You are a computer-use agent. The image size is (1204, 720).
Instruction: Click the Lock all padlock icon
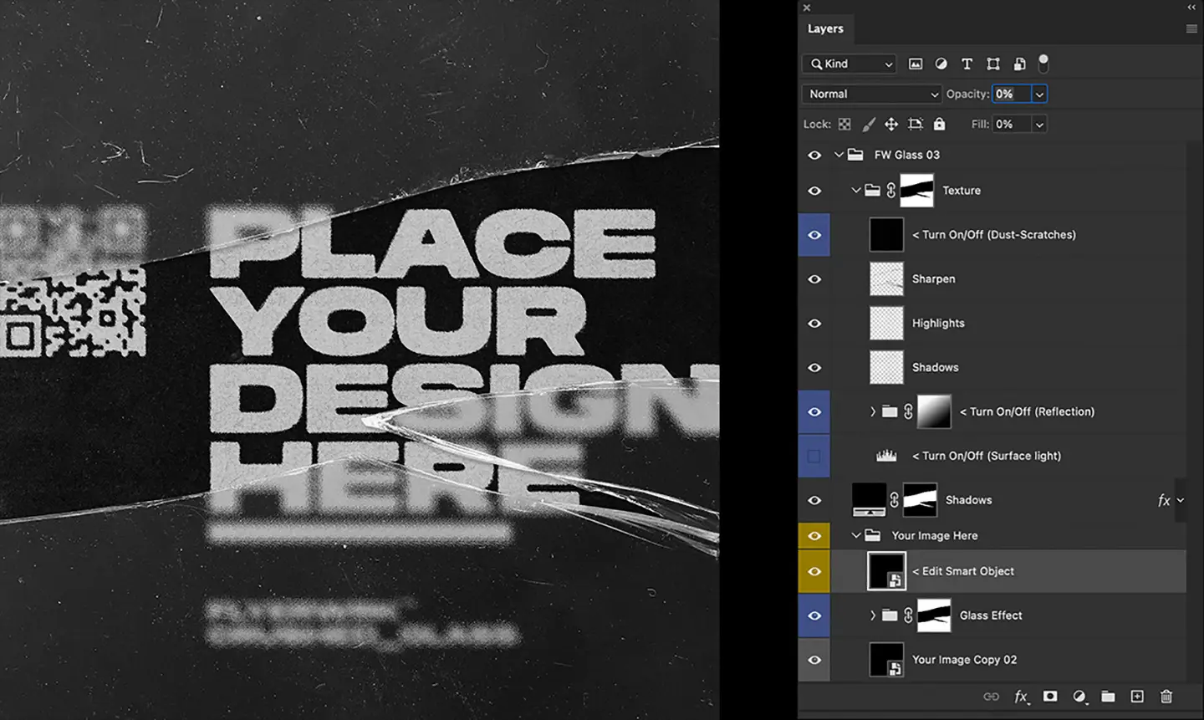(x=940, y=124)
